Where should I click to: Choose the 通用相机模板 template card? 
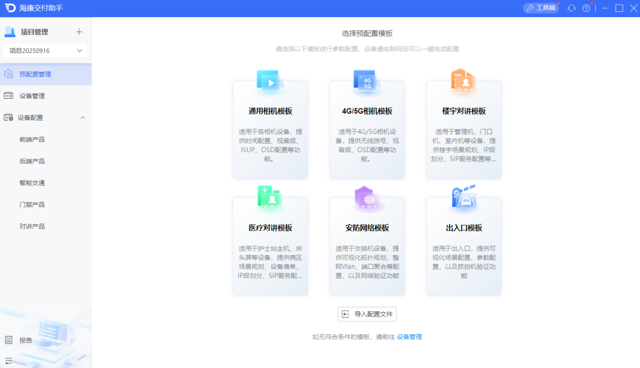click(270, 129)
